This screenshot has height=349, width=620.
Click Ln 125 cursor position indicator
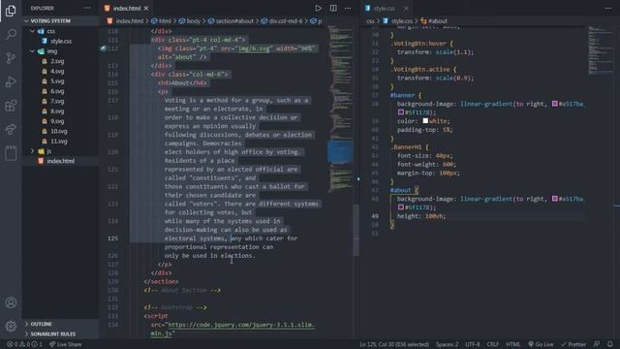(x=394, y=344)
